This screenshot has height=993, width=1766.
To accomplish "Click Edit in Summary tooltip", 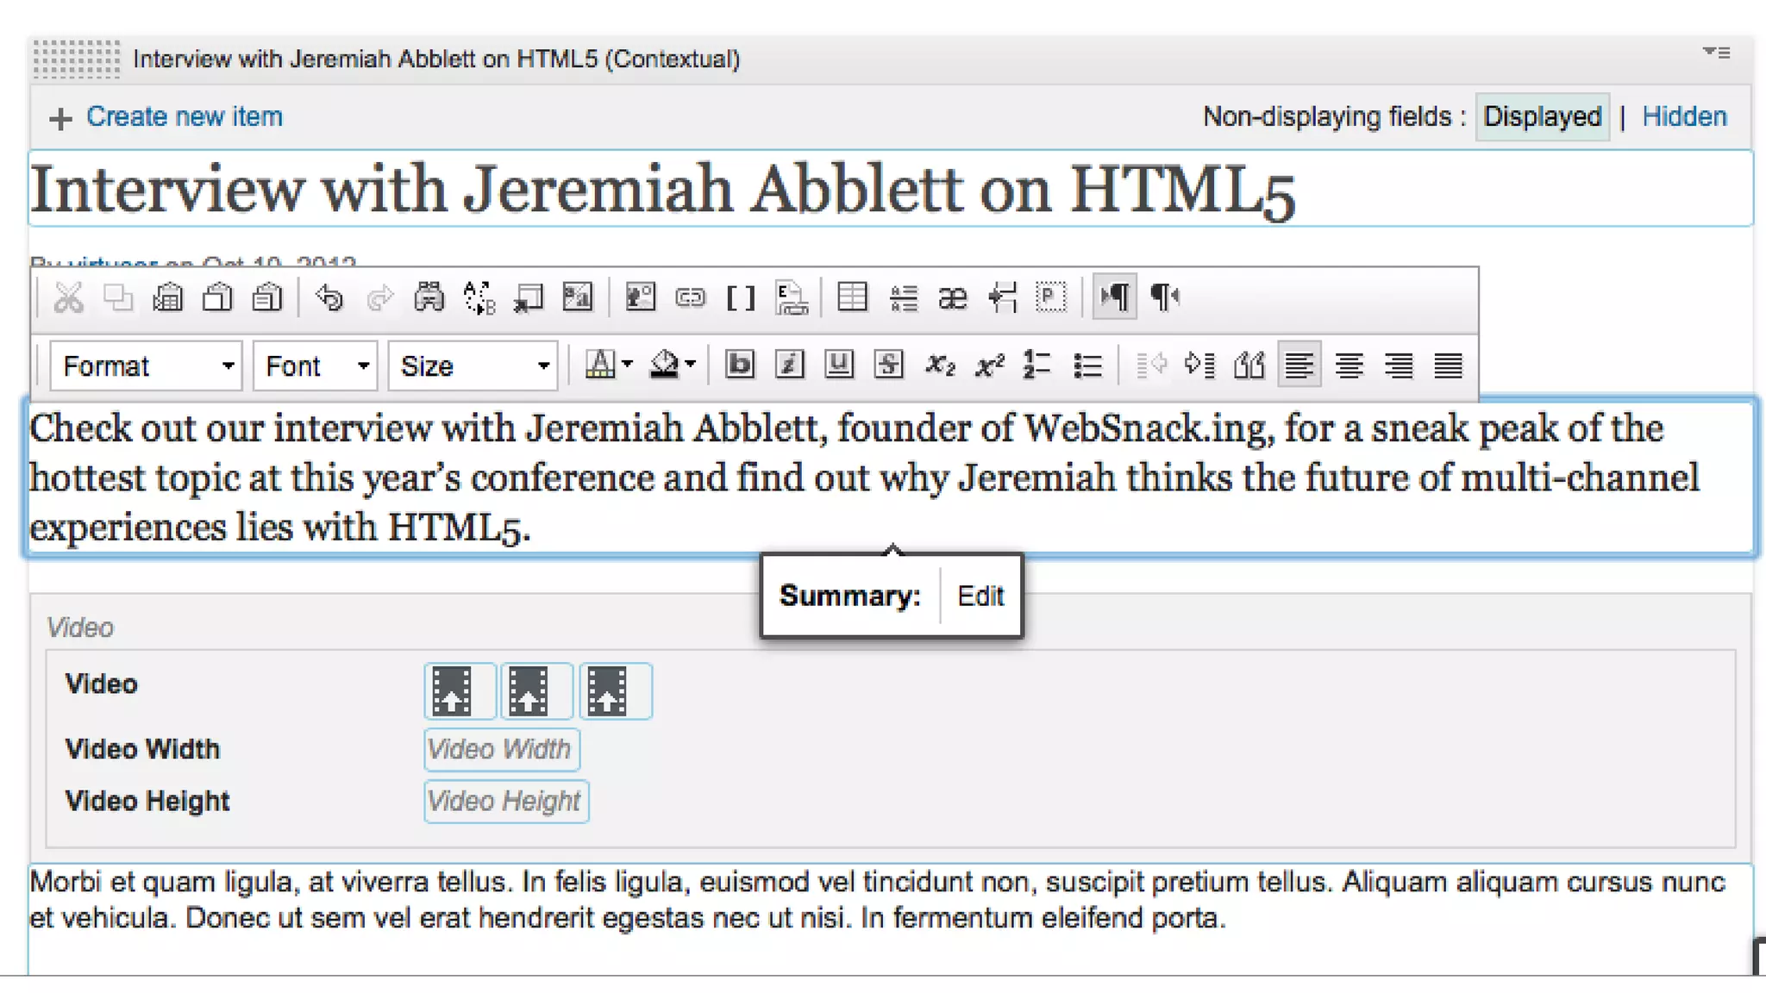I will pyautogui.click(x=980, y=596).
